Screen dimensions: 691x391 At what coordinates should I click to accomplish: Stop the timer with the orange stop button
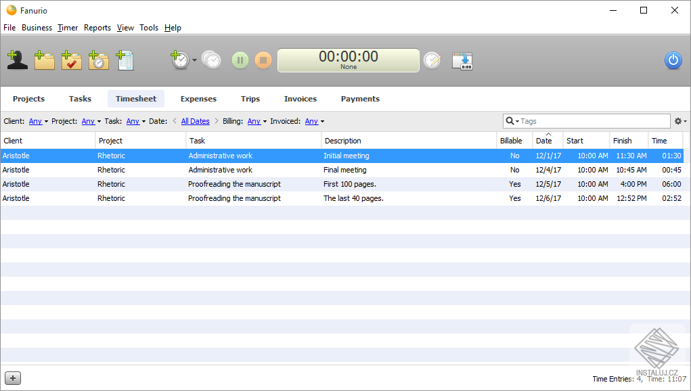(x=263, y=60)
